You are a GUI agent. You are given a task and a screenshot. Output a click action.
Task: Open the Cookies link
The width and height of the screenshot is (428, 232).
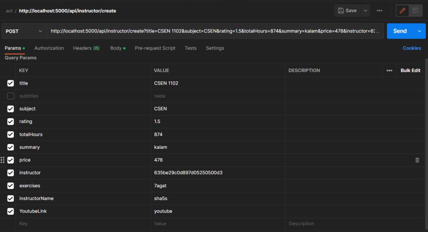412,48
